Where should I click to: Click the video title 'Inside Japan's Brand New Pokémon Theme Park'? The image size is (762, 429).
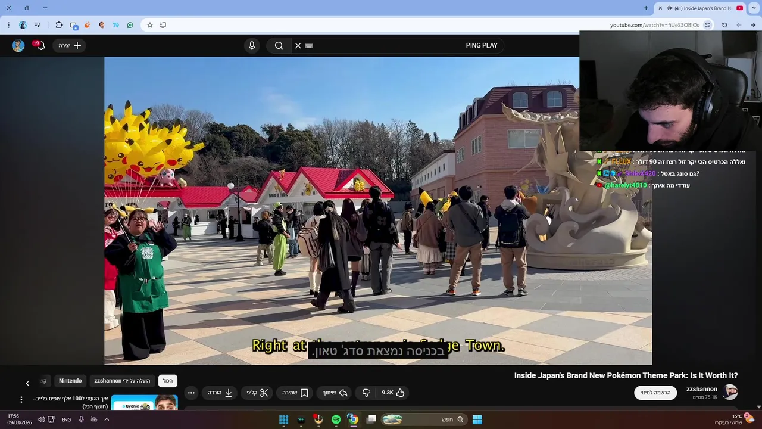click(626, 375)
